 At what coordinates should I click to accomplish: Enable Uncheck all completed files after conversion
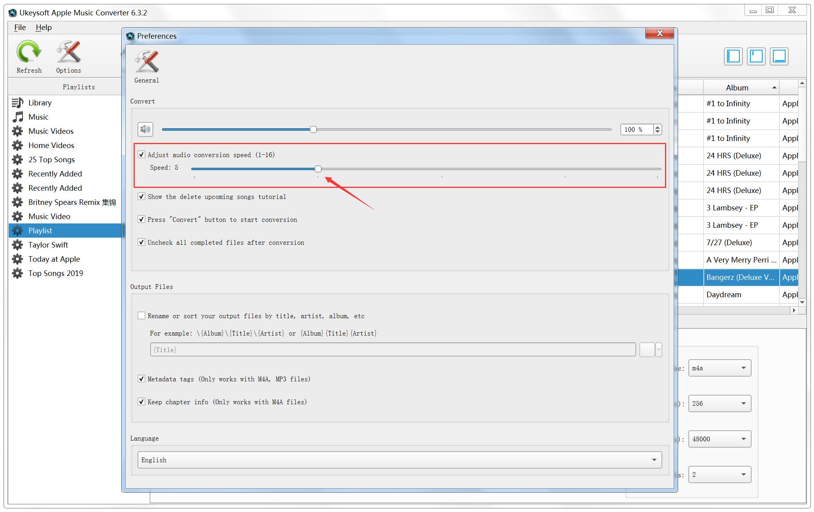point(140,242)
